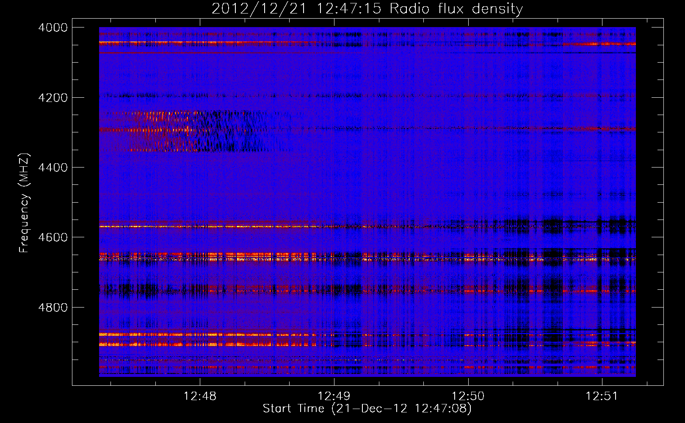Click the '12:50' time axis label
The width and height of the screenshot is (685, 423).
(468, 396)
